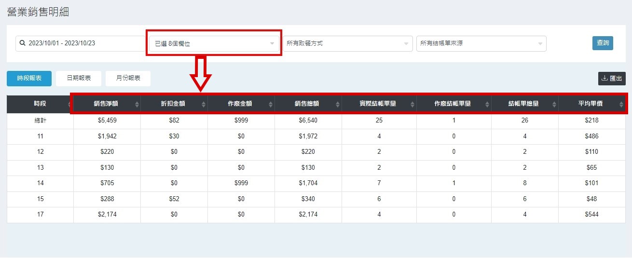This screenshot has width=632, height=258.
Task: Open the 已選 8個欄位 column dropdown
Action: click(x=214, y=43)
